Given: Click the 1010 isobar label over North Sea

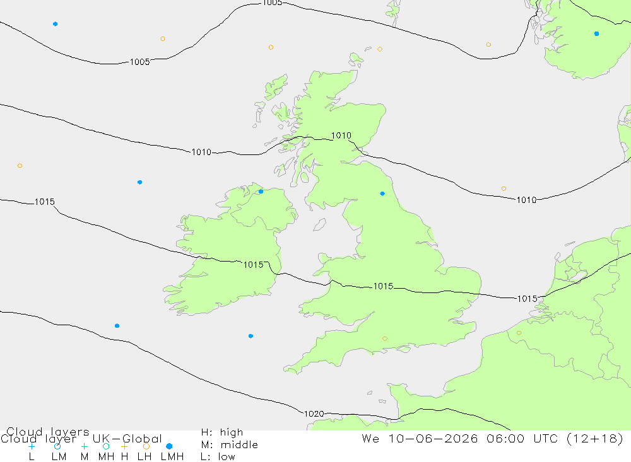Looking at the screenshot, I should [x=526, y=200].
